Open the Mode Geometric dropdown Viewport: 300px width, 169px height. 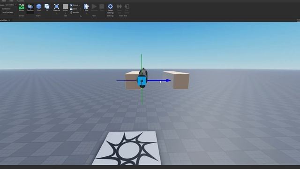[10, 5]
